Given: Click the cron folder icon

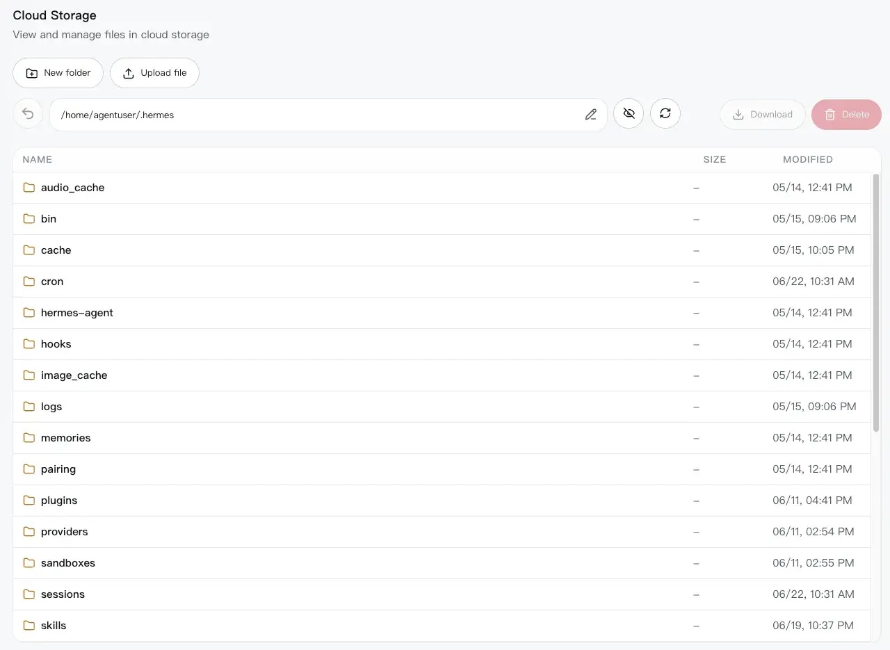Looking at the screenshot, I should tap(29, 282).
